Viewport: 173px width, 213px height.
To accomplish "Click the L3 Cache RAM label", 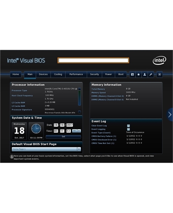I will click(18, 106).
